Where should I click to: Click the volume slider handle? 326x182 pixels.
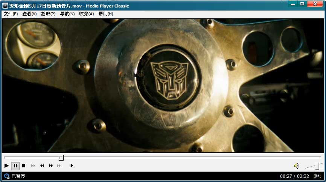coord(317,166)
